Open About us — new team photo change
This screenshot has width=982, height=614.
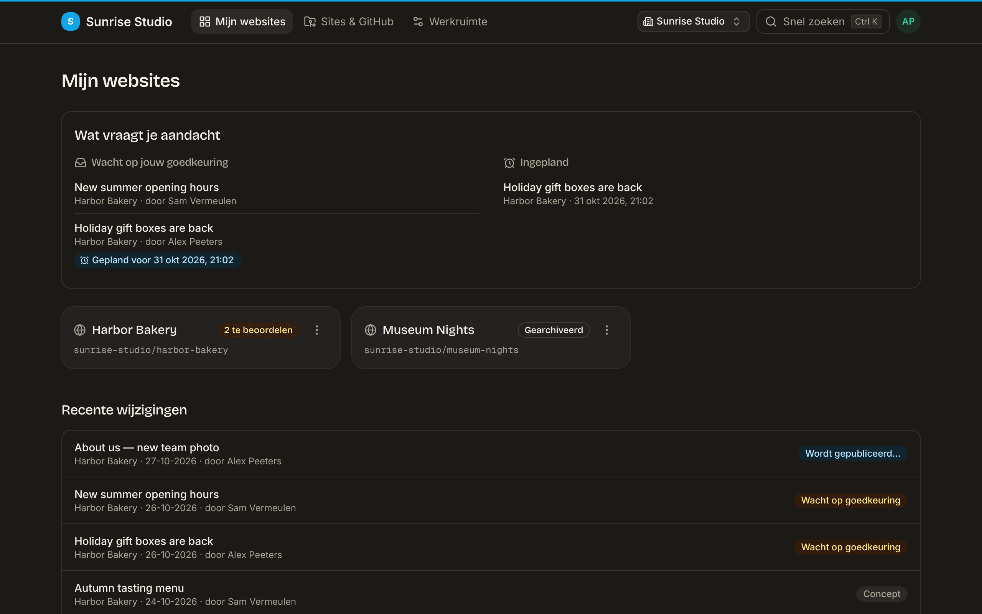(491, 454)
